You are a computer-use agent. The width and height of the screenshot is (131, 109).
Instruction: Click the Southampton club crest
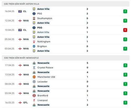(34, 18)
